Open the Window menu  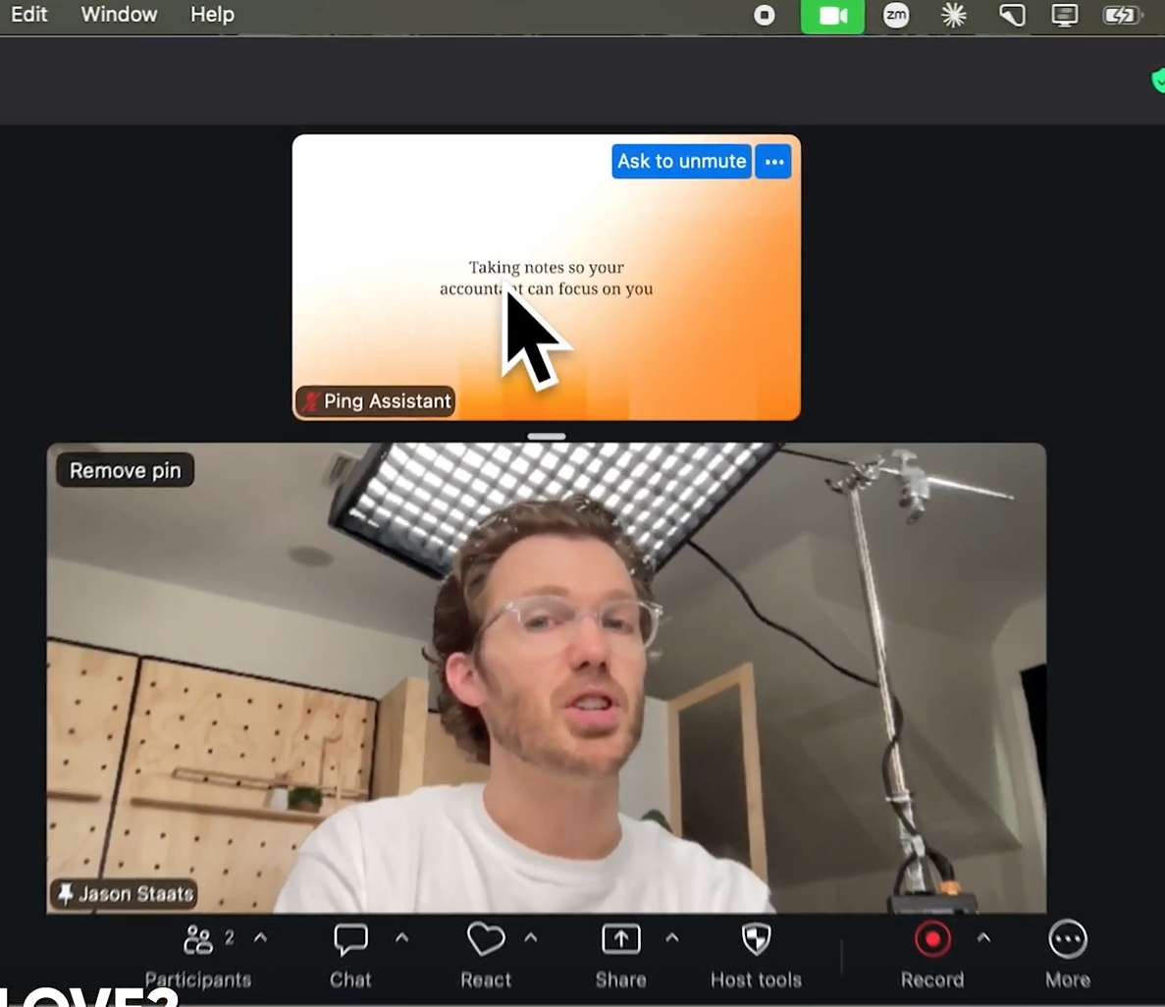[x=119, y=14]
